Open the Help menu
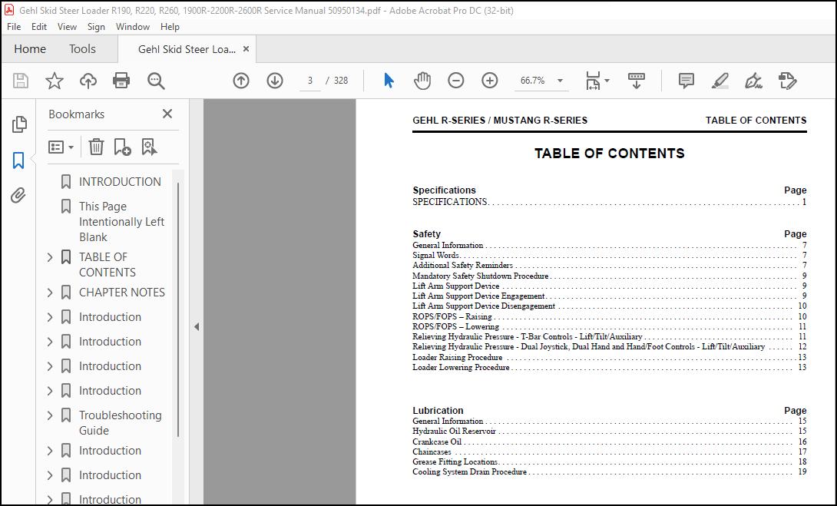The height and width of the screenshot is (506, 837). point(170,27)
